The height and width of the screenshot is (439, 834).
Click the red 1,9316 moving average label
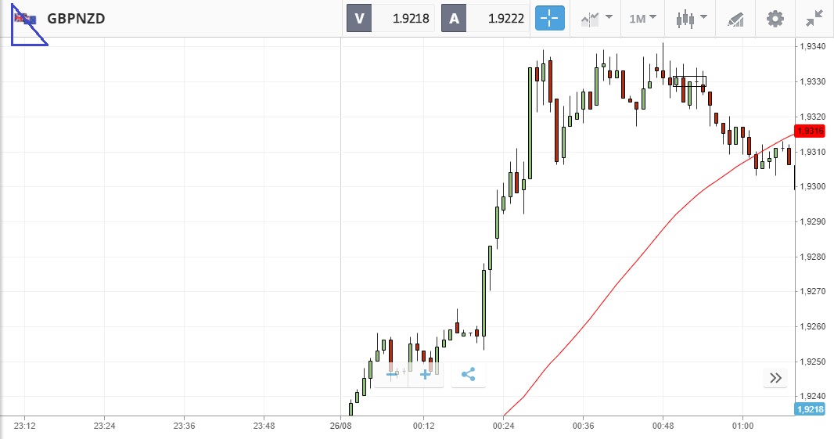(810, 131)
